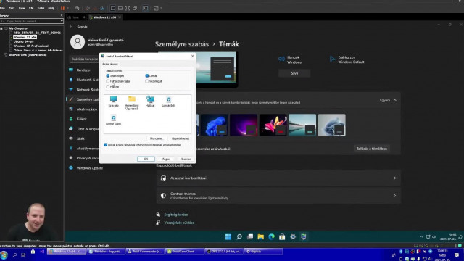Screen dimensions: 464x261
Task: Open the VMware VM menu
Action: [x=31, y=8]
